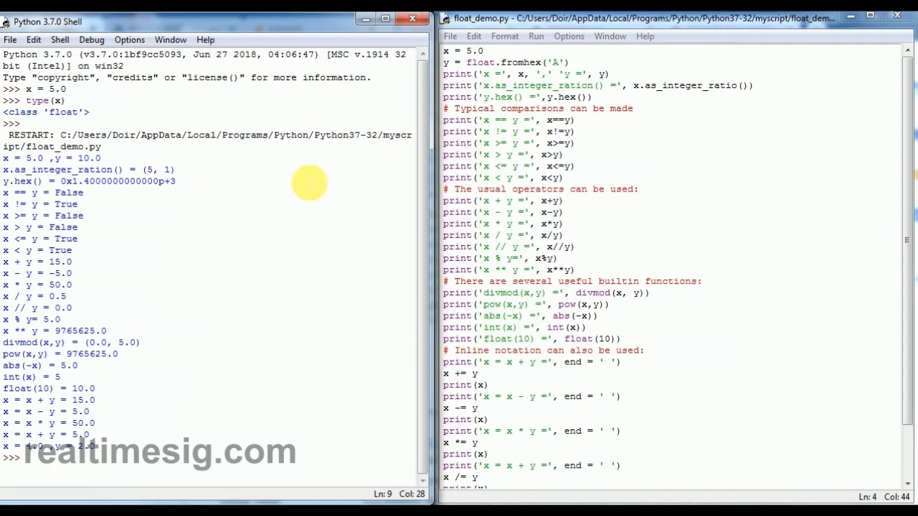Open Help menu in float_demo.py editor
918x516 pixels.
click(x=645, y=37)
